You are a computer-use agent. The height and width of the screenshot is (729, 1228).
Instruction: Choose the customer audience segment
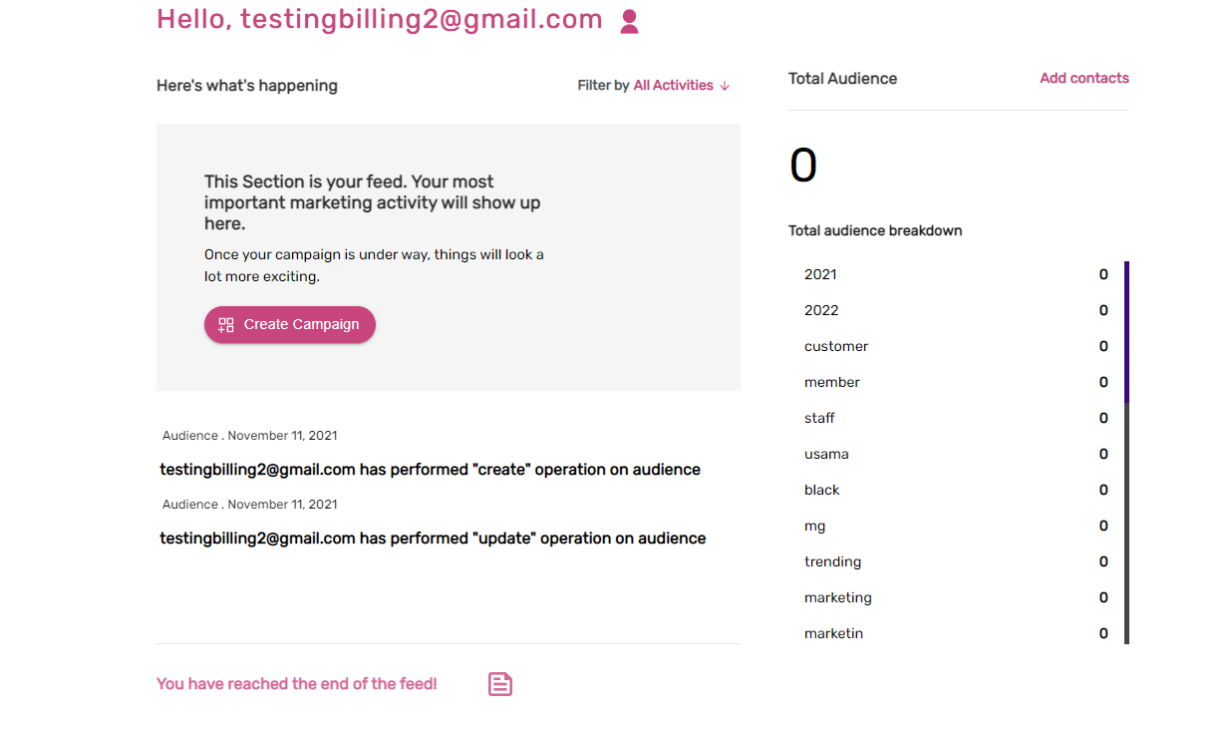836,346
